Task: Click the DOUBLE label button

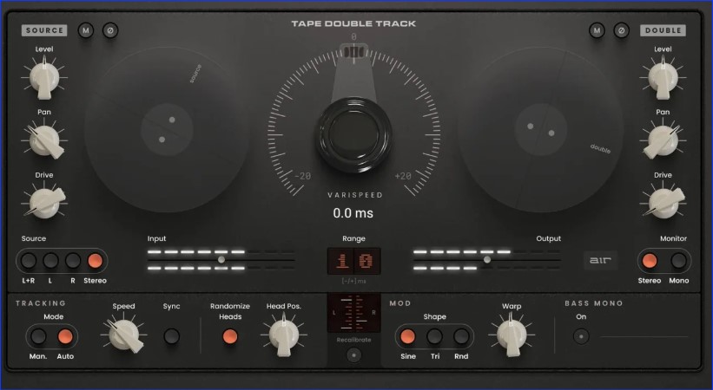Action: pos(663,30)
